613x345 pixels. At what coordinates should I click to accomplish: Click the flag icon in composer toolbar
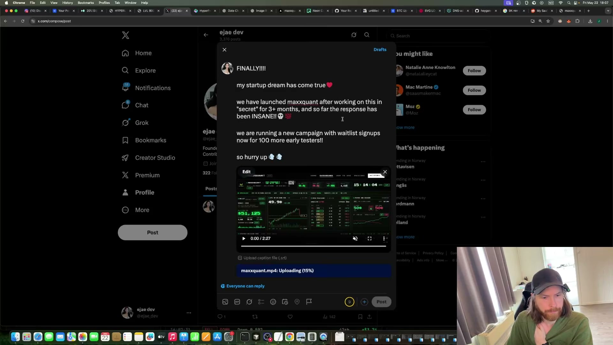click(x=309, y=302)
